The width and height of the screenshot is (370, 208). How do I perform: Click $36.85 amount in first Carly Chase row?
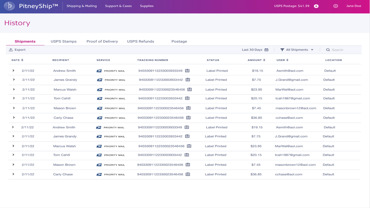256,118
